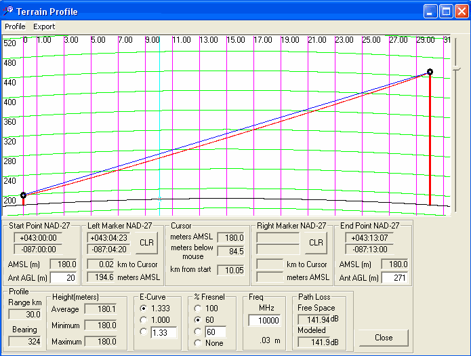Select the custom E-Curve radio button
Viewport: 471px width, 356px height.
point(144,332)
